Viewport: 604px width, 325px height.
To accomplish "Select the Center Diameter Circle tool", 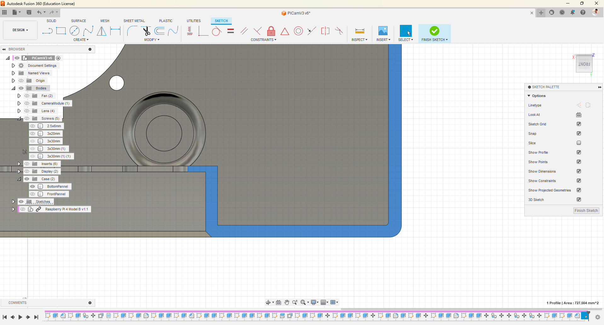I will 74,31.
